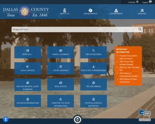Open the Government menu

[116, 12]
